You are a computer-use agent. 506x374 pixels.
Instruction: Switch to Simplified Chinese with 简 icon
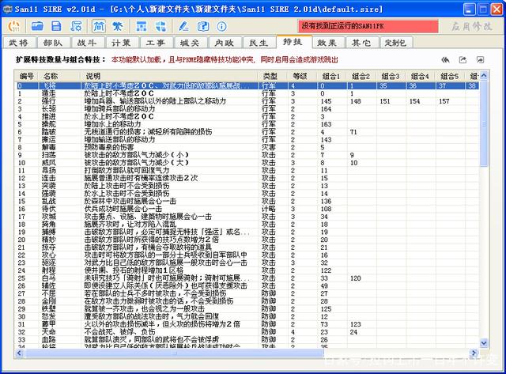click(x=96, y=25)
